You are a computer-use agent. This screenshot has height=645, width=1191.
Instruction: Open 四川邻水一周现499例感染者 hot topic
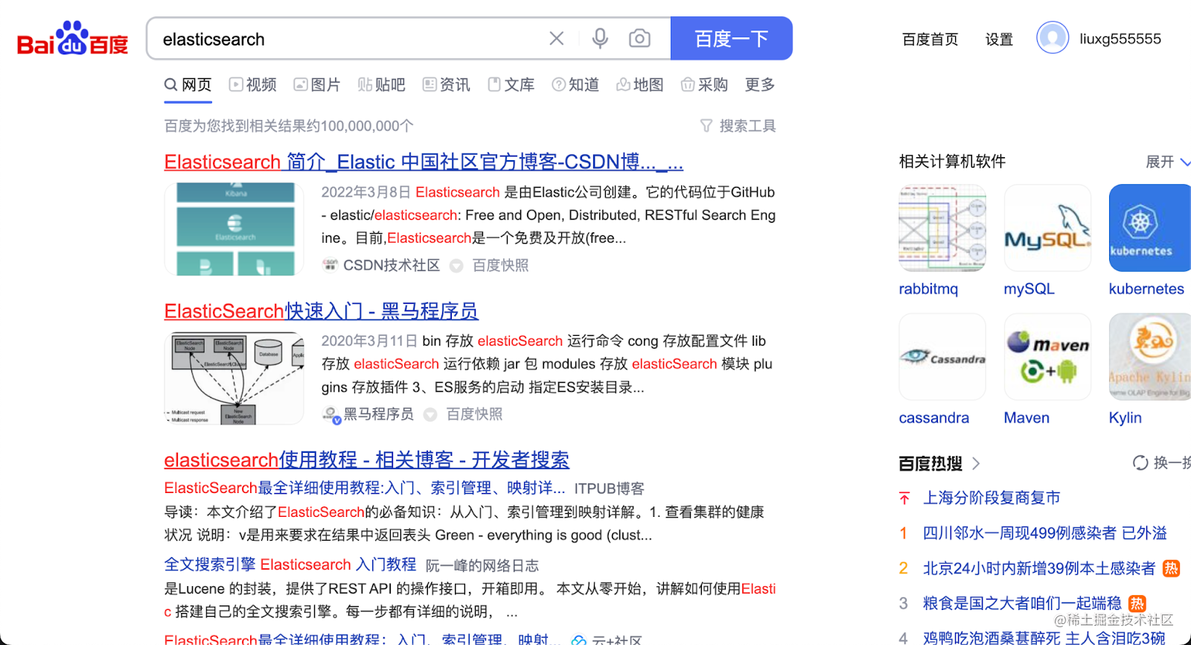1045,533
